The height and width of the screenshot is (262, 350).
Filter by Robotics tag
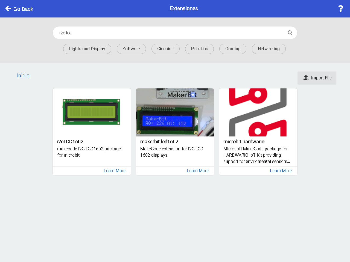[199, 49]
